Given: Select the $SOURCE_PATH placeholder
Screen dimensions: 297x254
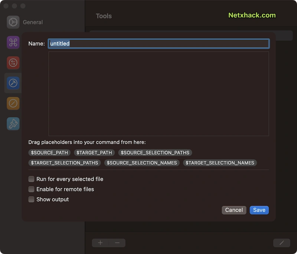Looking at the screenshot, I should [x=49, y=153].
